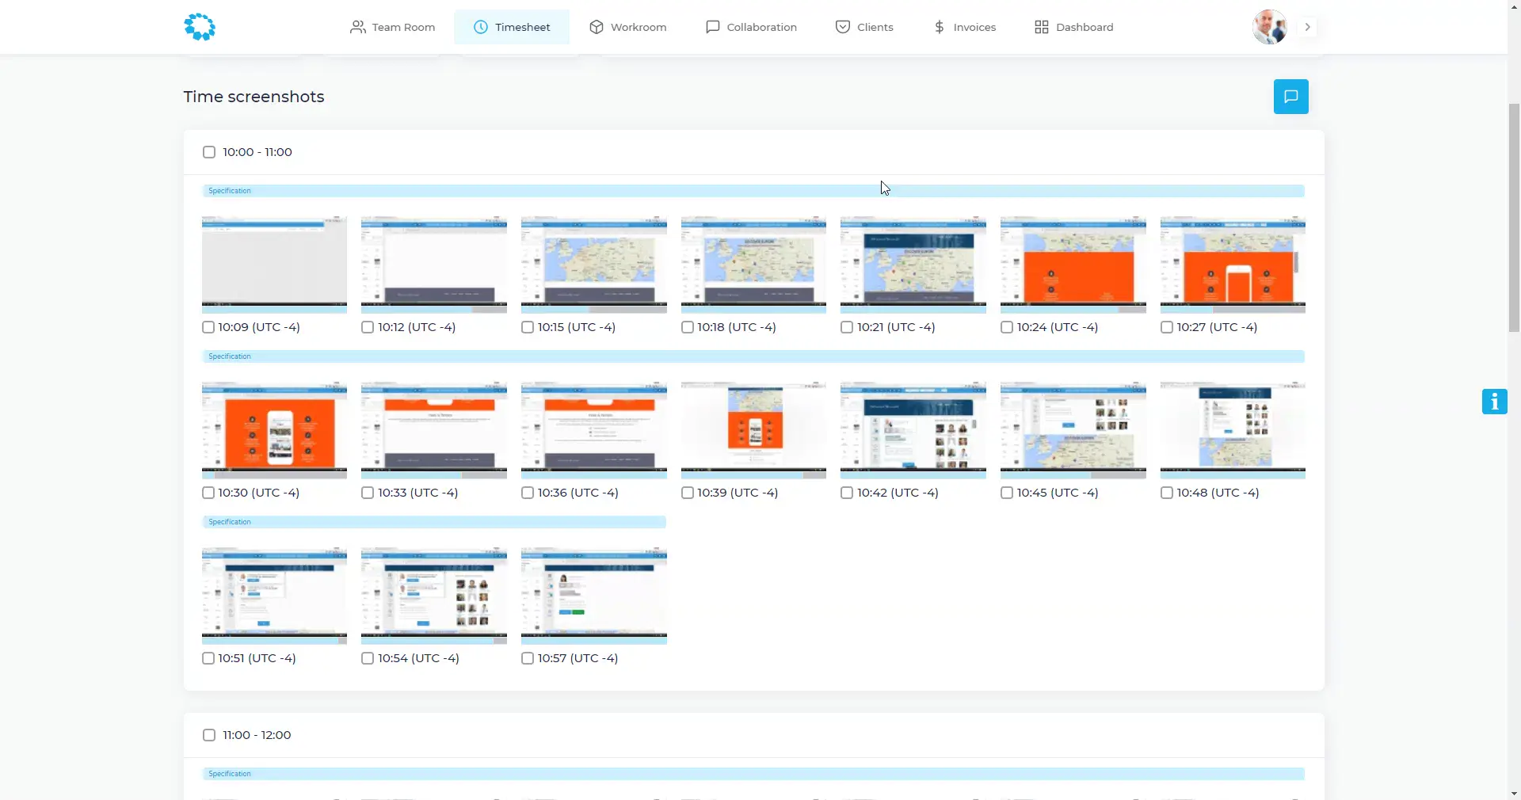
Task: View the 10:42 screenshot thumbnail
Action: coord(913,429)
